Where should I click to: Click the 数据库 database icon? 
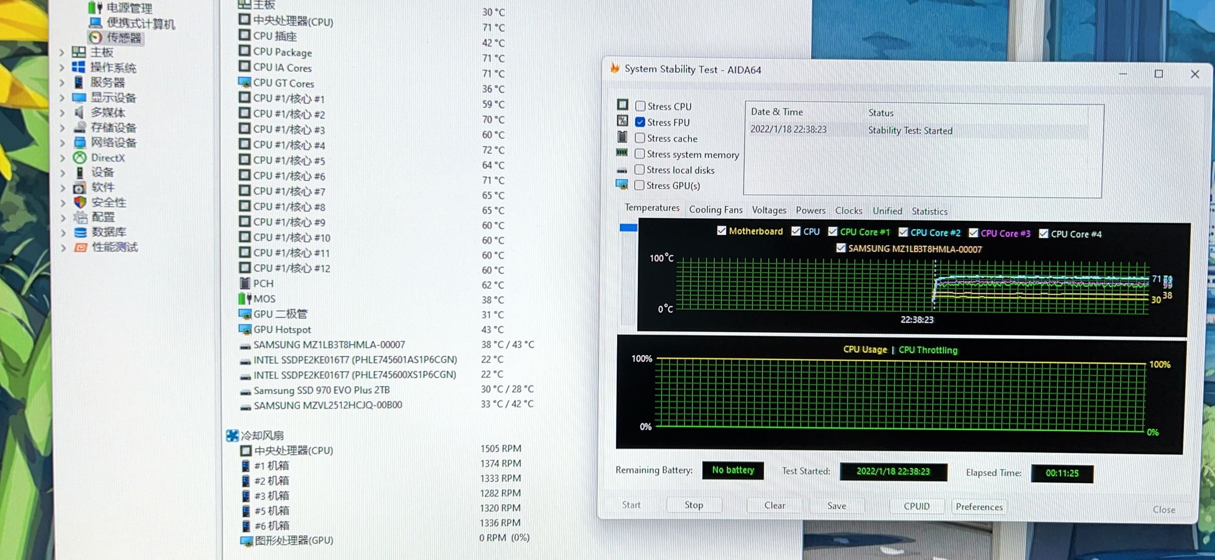(x=80, y=232)
